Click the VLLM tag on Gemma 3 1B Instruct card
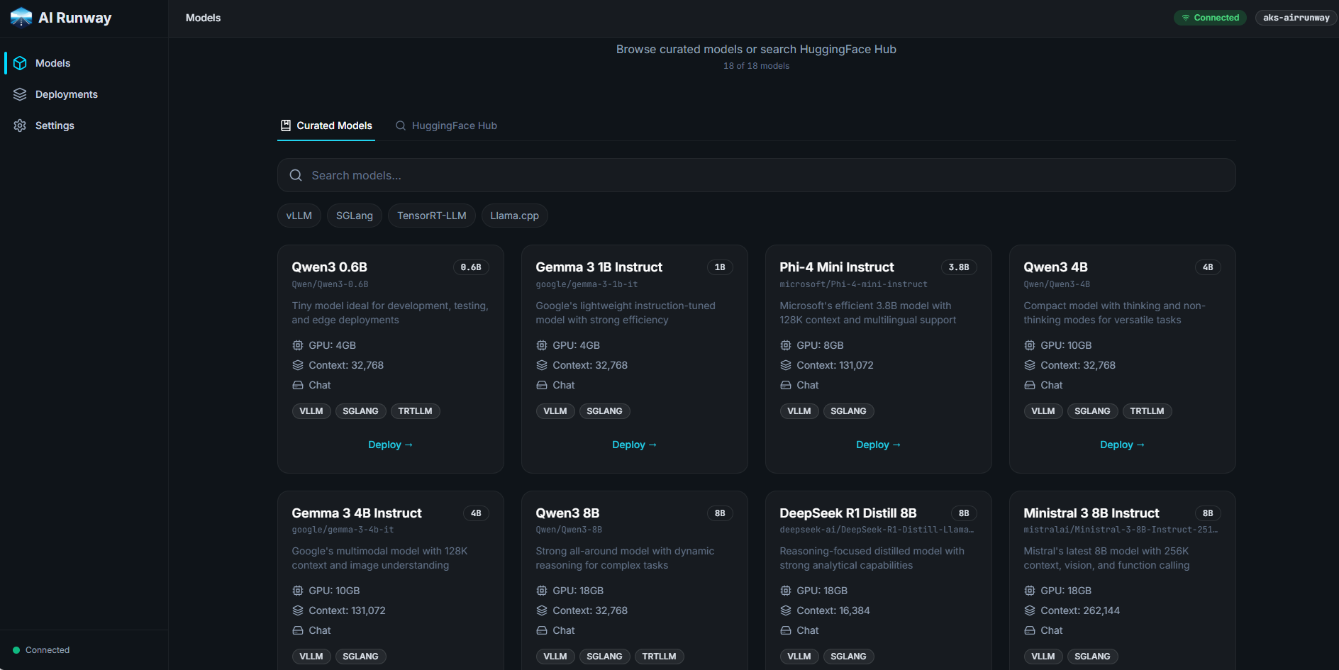1339x670 pixels. point(555,411)
